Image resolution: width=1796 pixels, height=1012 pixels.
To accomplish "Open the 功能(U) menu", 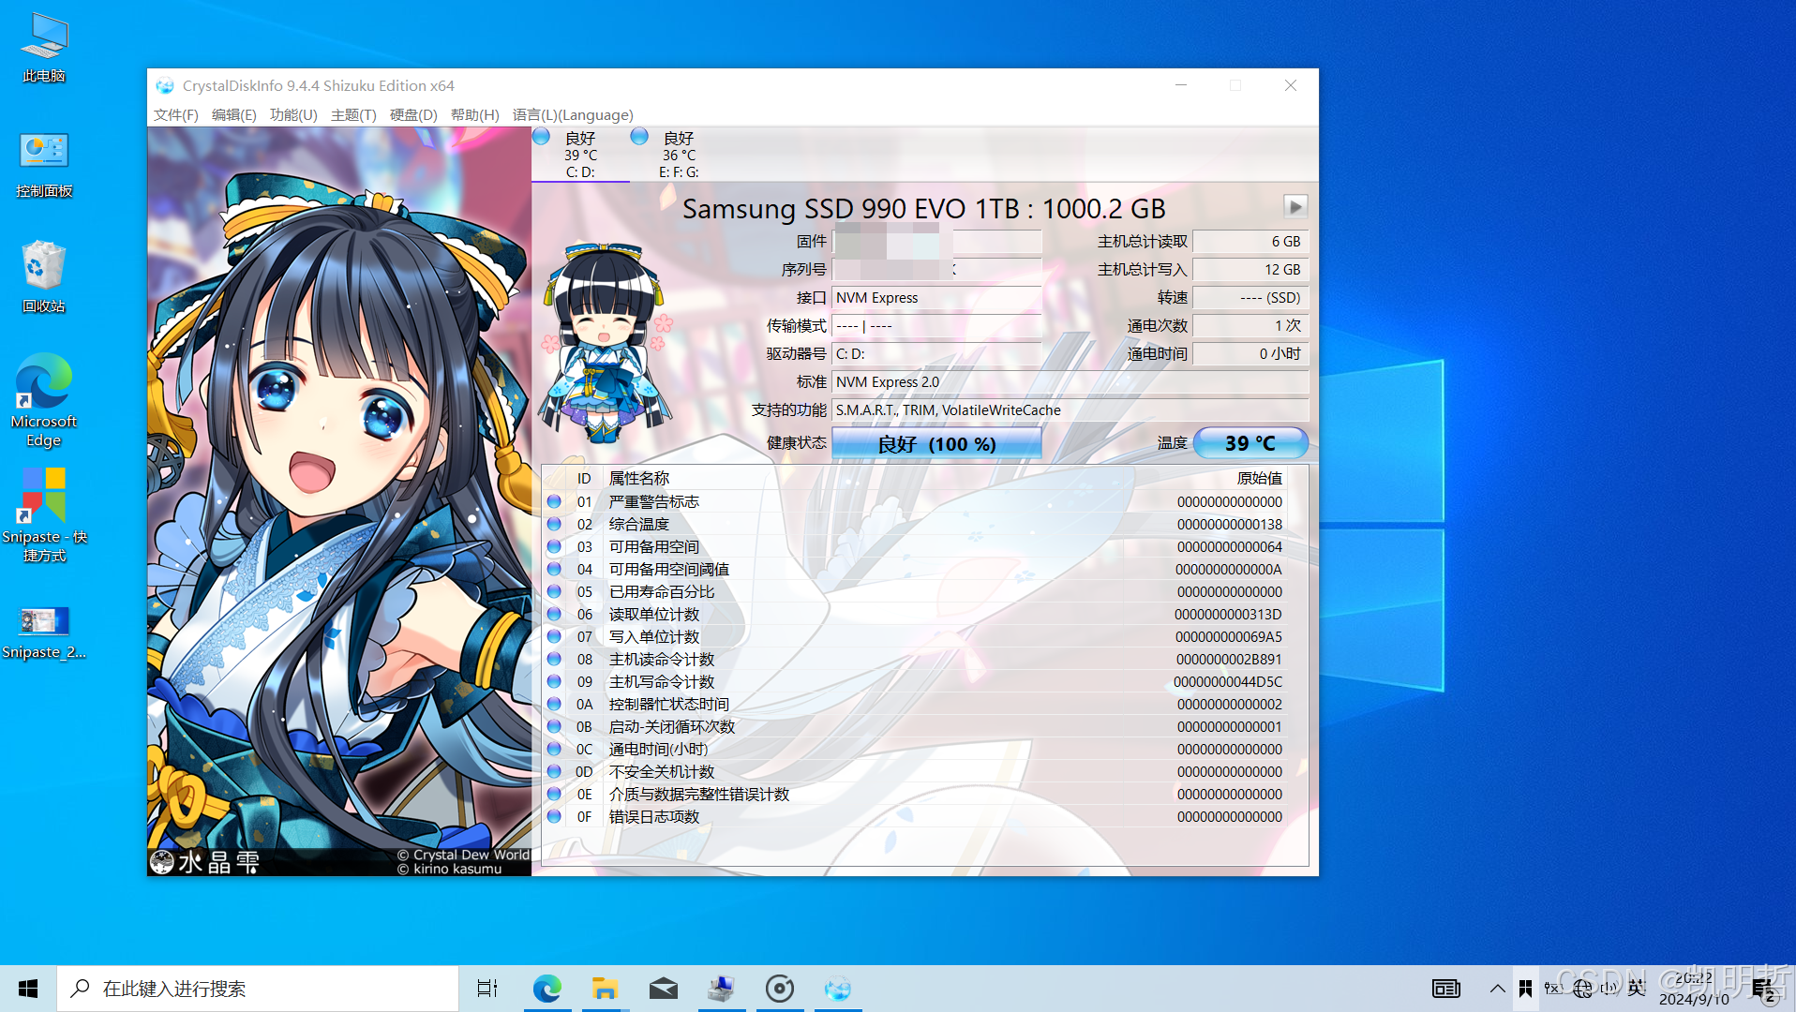I will [293, 114].
